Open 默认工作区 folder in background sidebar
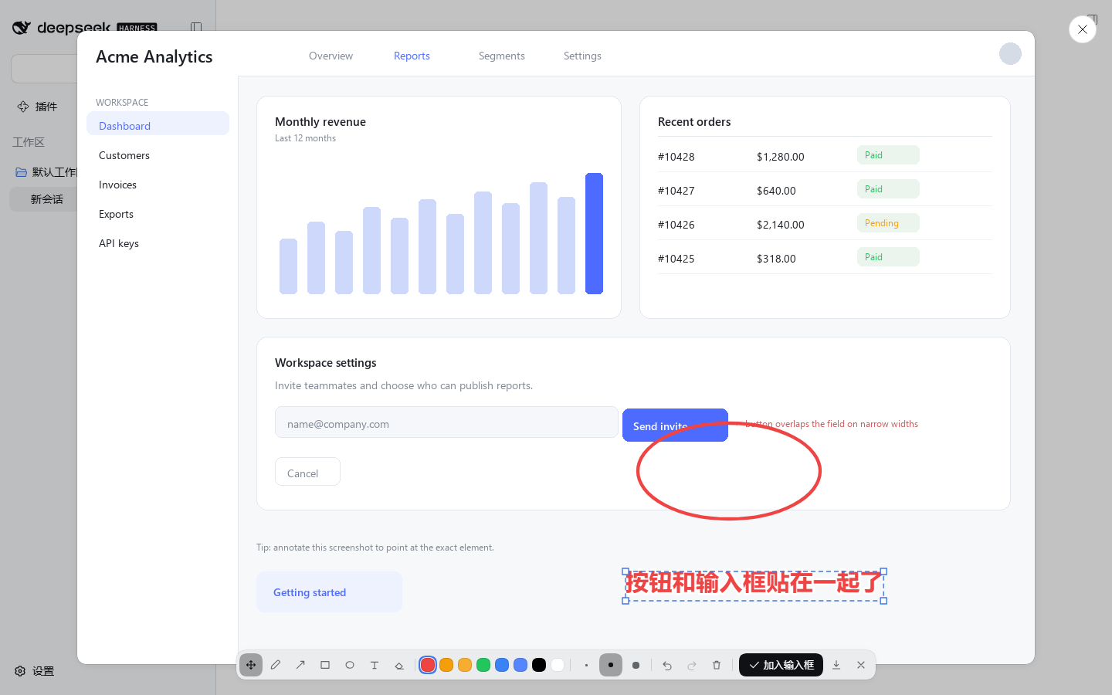This screenshot has height=695, width=1112. pyautogui.click(x=46, y=172)
